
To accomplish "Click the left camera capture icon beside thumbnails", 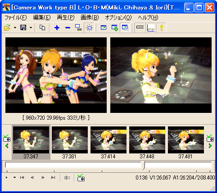I will click(7, 138).
